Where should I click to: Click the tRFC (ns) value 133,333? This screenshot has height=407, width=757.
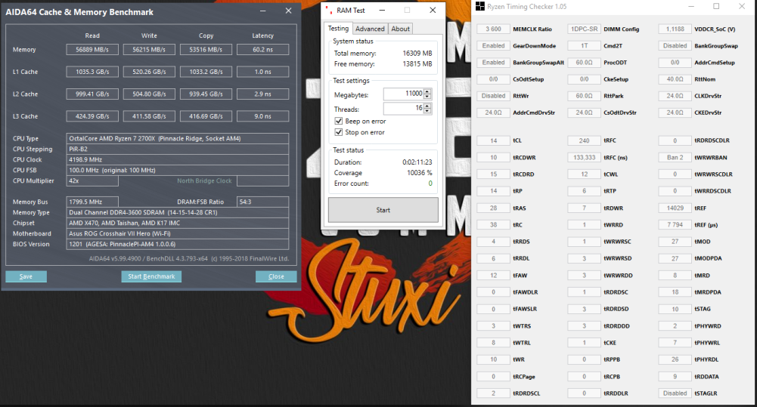(x=584, y=158)
